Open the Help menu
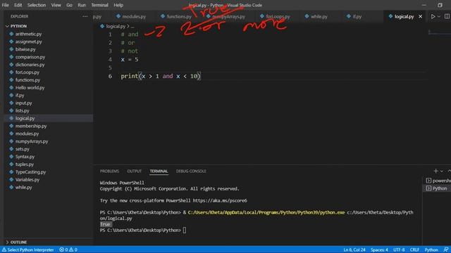 [118, 5]
